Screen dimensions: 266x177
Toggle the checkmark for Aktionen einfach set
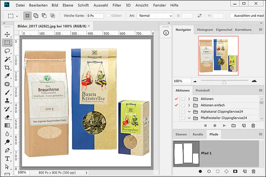tap(176, 105)
